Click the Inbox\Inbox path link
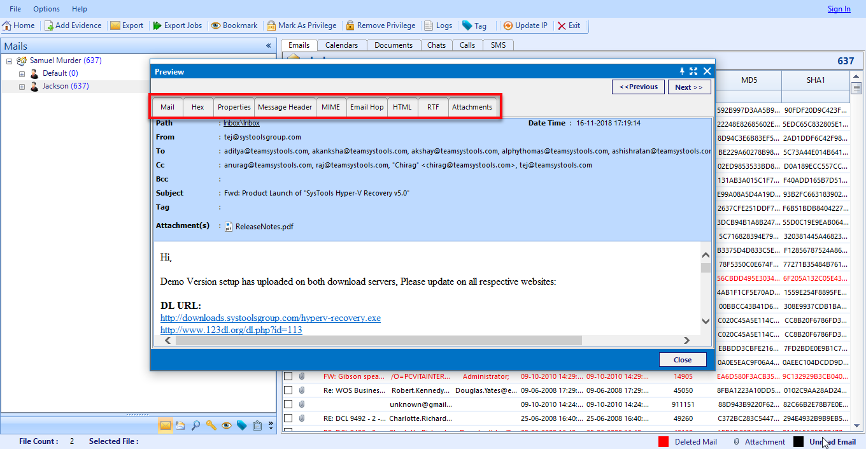The width and height of the screenshot is (866, 449). (x=241, y=123)
